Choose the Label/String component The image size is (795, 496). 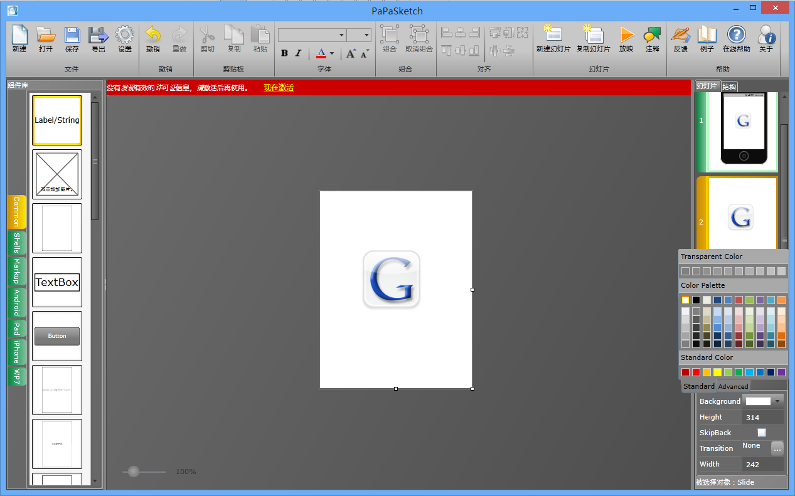point(57,120)
